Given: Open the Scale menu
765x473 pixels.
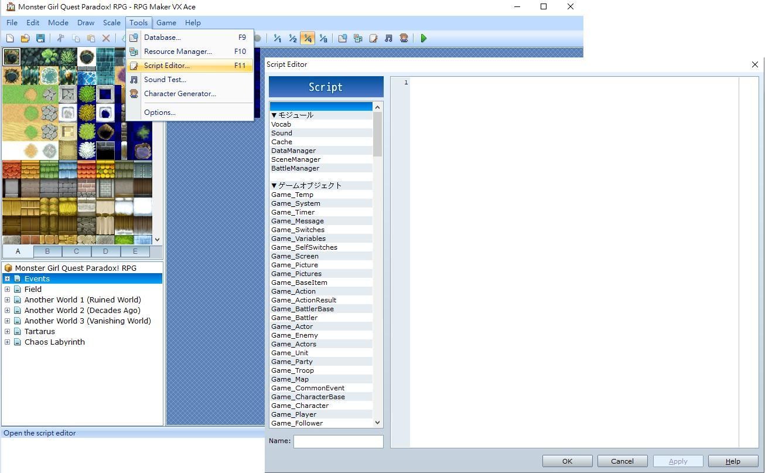Looking at the screenshot, I should pos(111,23).
